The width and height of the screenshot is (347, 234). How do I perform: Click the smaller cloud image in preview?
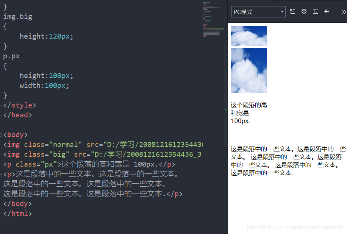(249, 36)
